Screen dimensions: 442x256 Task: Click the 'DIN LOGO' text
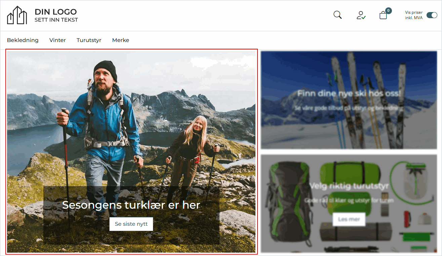tap(55, 12)
